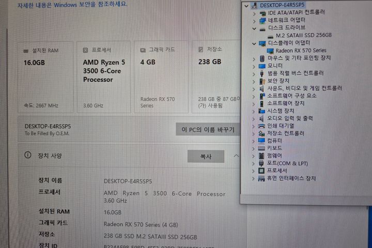This screenshot has width=372, height=248.
Task: Click the 속도: 2667 MHz text
Action: (41, 105)
